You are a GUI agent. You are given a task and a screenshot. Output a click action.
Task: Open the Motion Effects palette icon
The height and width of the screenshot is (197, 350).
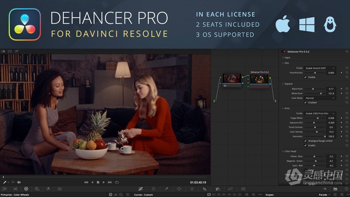pos(59,189)
